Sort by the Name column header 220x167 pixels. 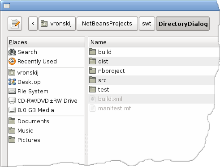point(154,42)
